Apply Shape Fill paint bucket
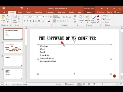The image size is (123, 92). pyautogui.click(x=98, y=16)
